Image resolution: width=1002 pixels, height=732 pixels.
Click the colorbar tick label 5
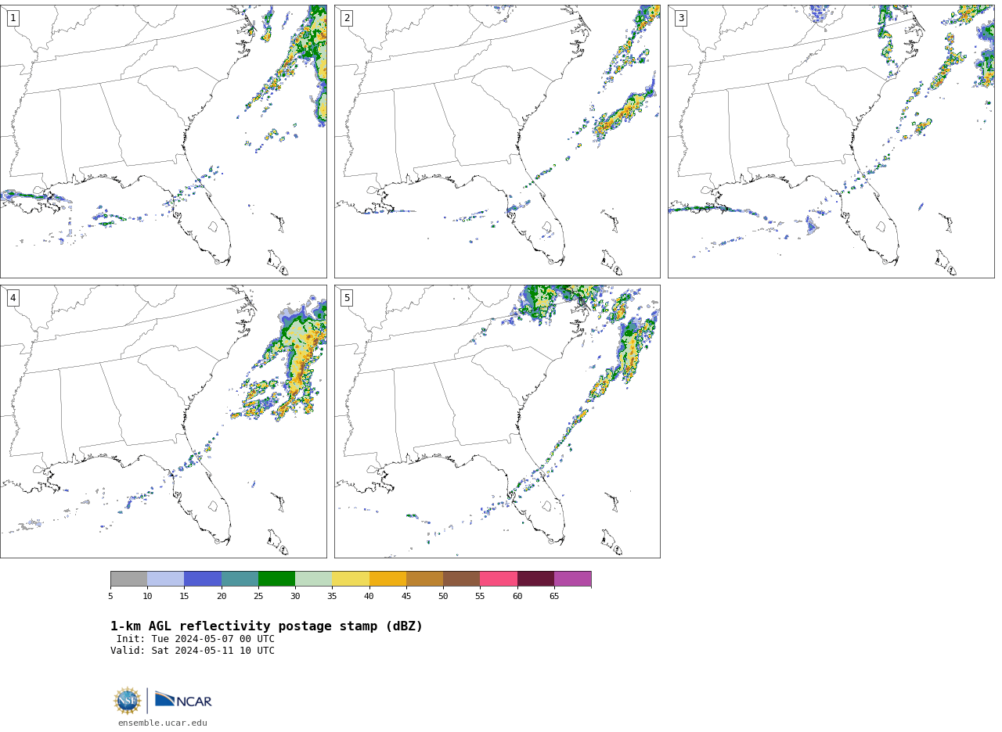(x=110, y=597)
